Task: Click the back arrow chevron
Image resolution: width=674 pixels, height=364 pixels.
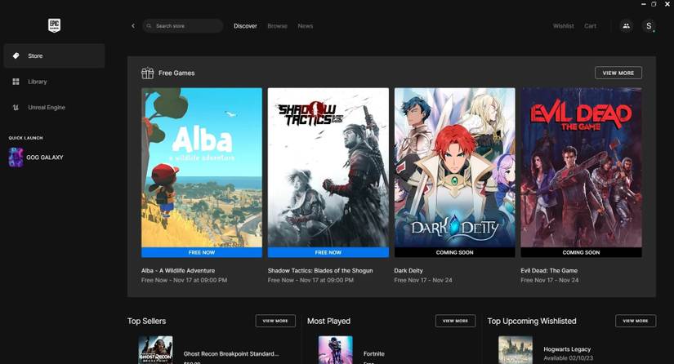Action: [133, 26]
